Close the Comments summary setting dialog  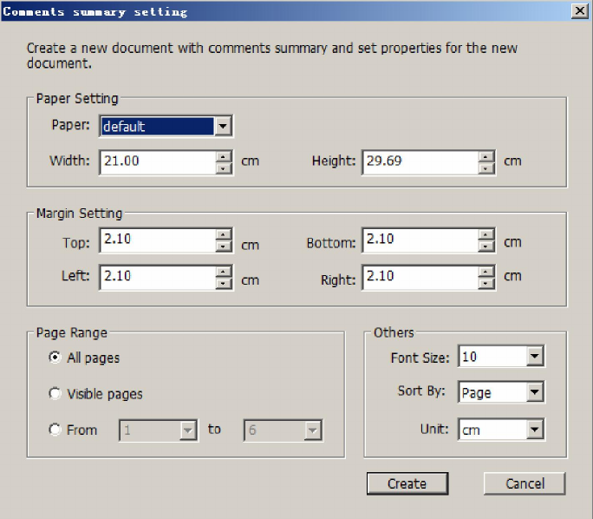579,11
